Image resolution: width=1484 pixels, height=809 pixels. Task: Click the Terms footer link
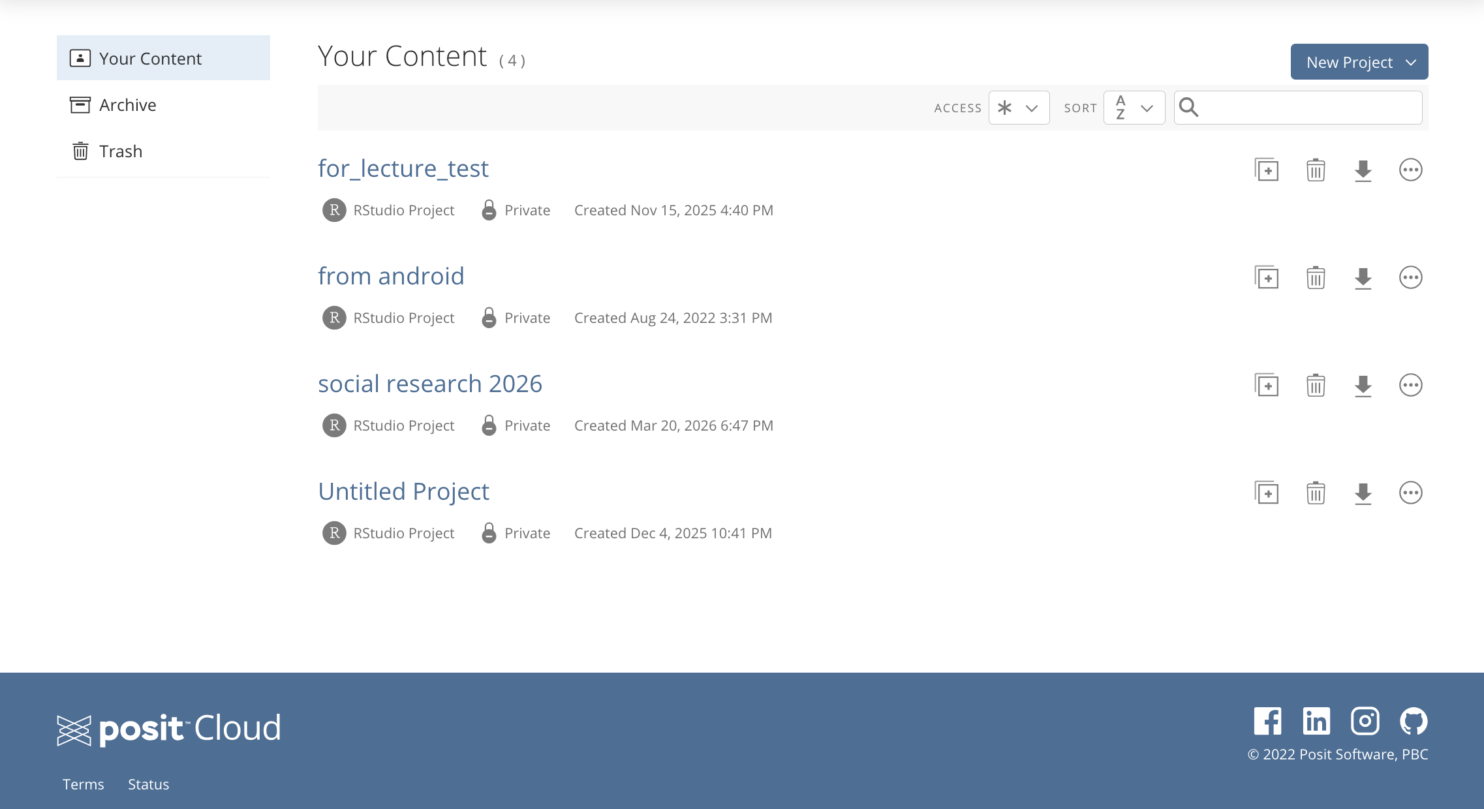click(x=83, y=784)
